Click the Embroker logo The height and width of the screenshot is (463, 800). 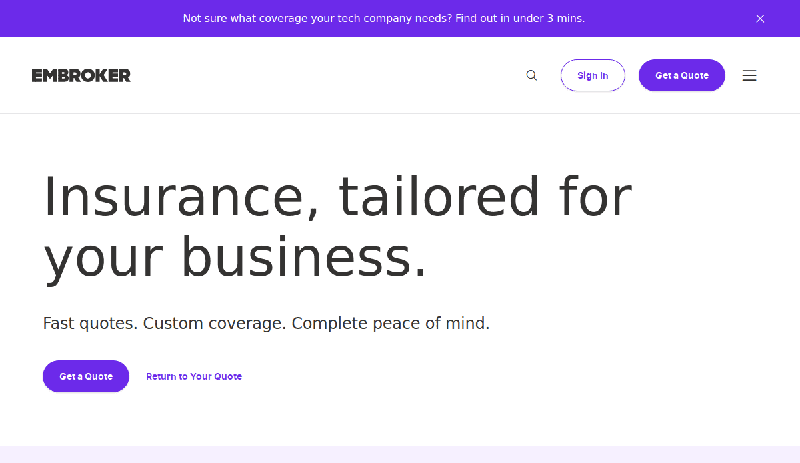pos(81,75)
